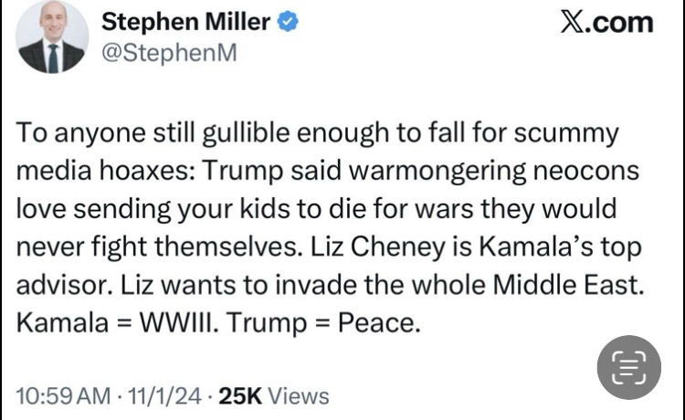This screenshot has width=685, height=420.
Task: Click Stephen Miller's profile avatar photo
Action: pyautogui.click(x=54, y=37)
